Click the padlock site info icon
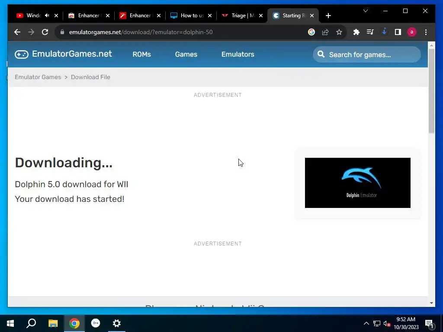The width and height of the screenshot is (443, 332). (62, 32)
